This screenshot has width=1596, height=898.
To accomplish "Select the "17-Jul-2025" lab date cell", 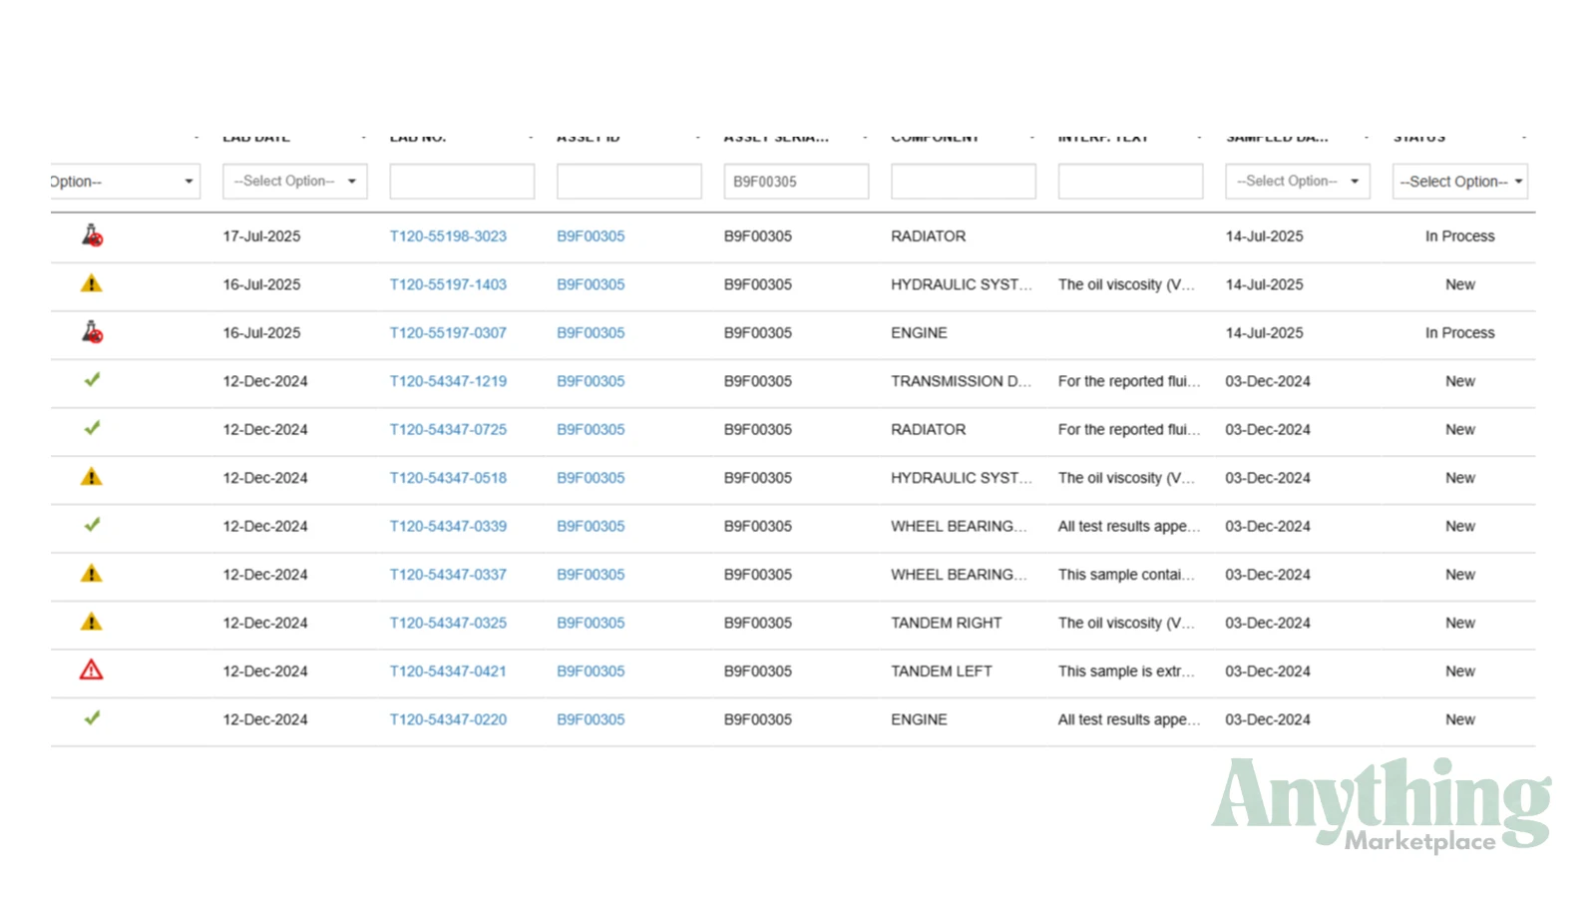I will (x=261, y=236).
